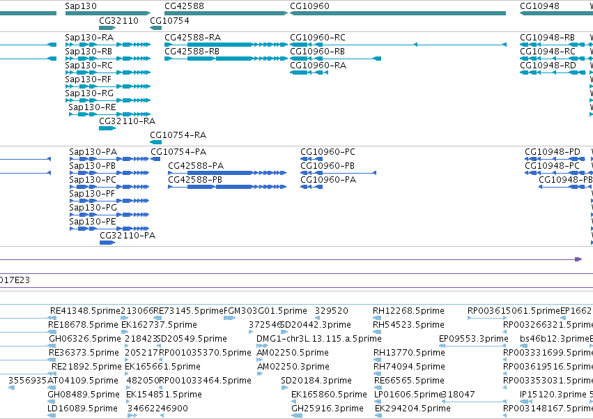Select the Sap130 gene label
The width and height of the screenshot is (593, 419).
[81, 6]
